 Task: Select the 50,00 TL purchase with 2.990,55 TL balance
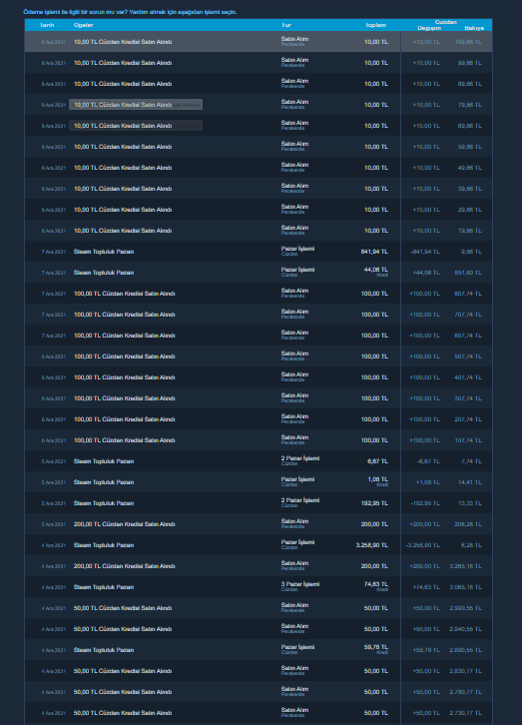tap(259, 608)
